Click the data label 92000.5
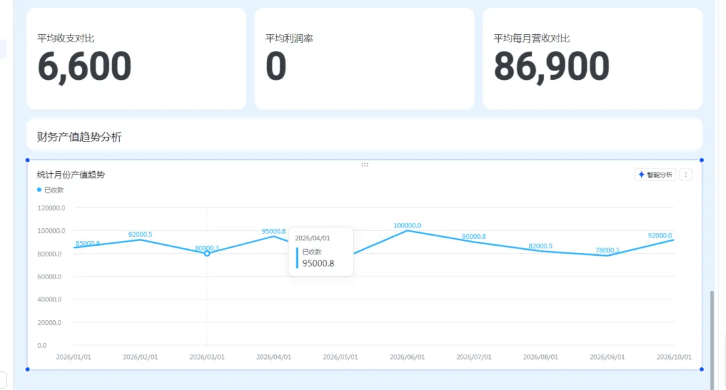The height and width of the screenshot is (390, 726). (x=140, y=235)
